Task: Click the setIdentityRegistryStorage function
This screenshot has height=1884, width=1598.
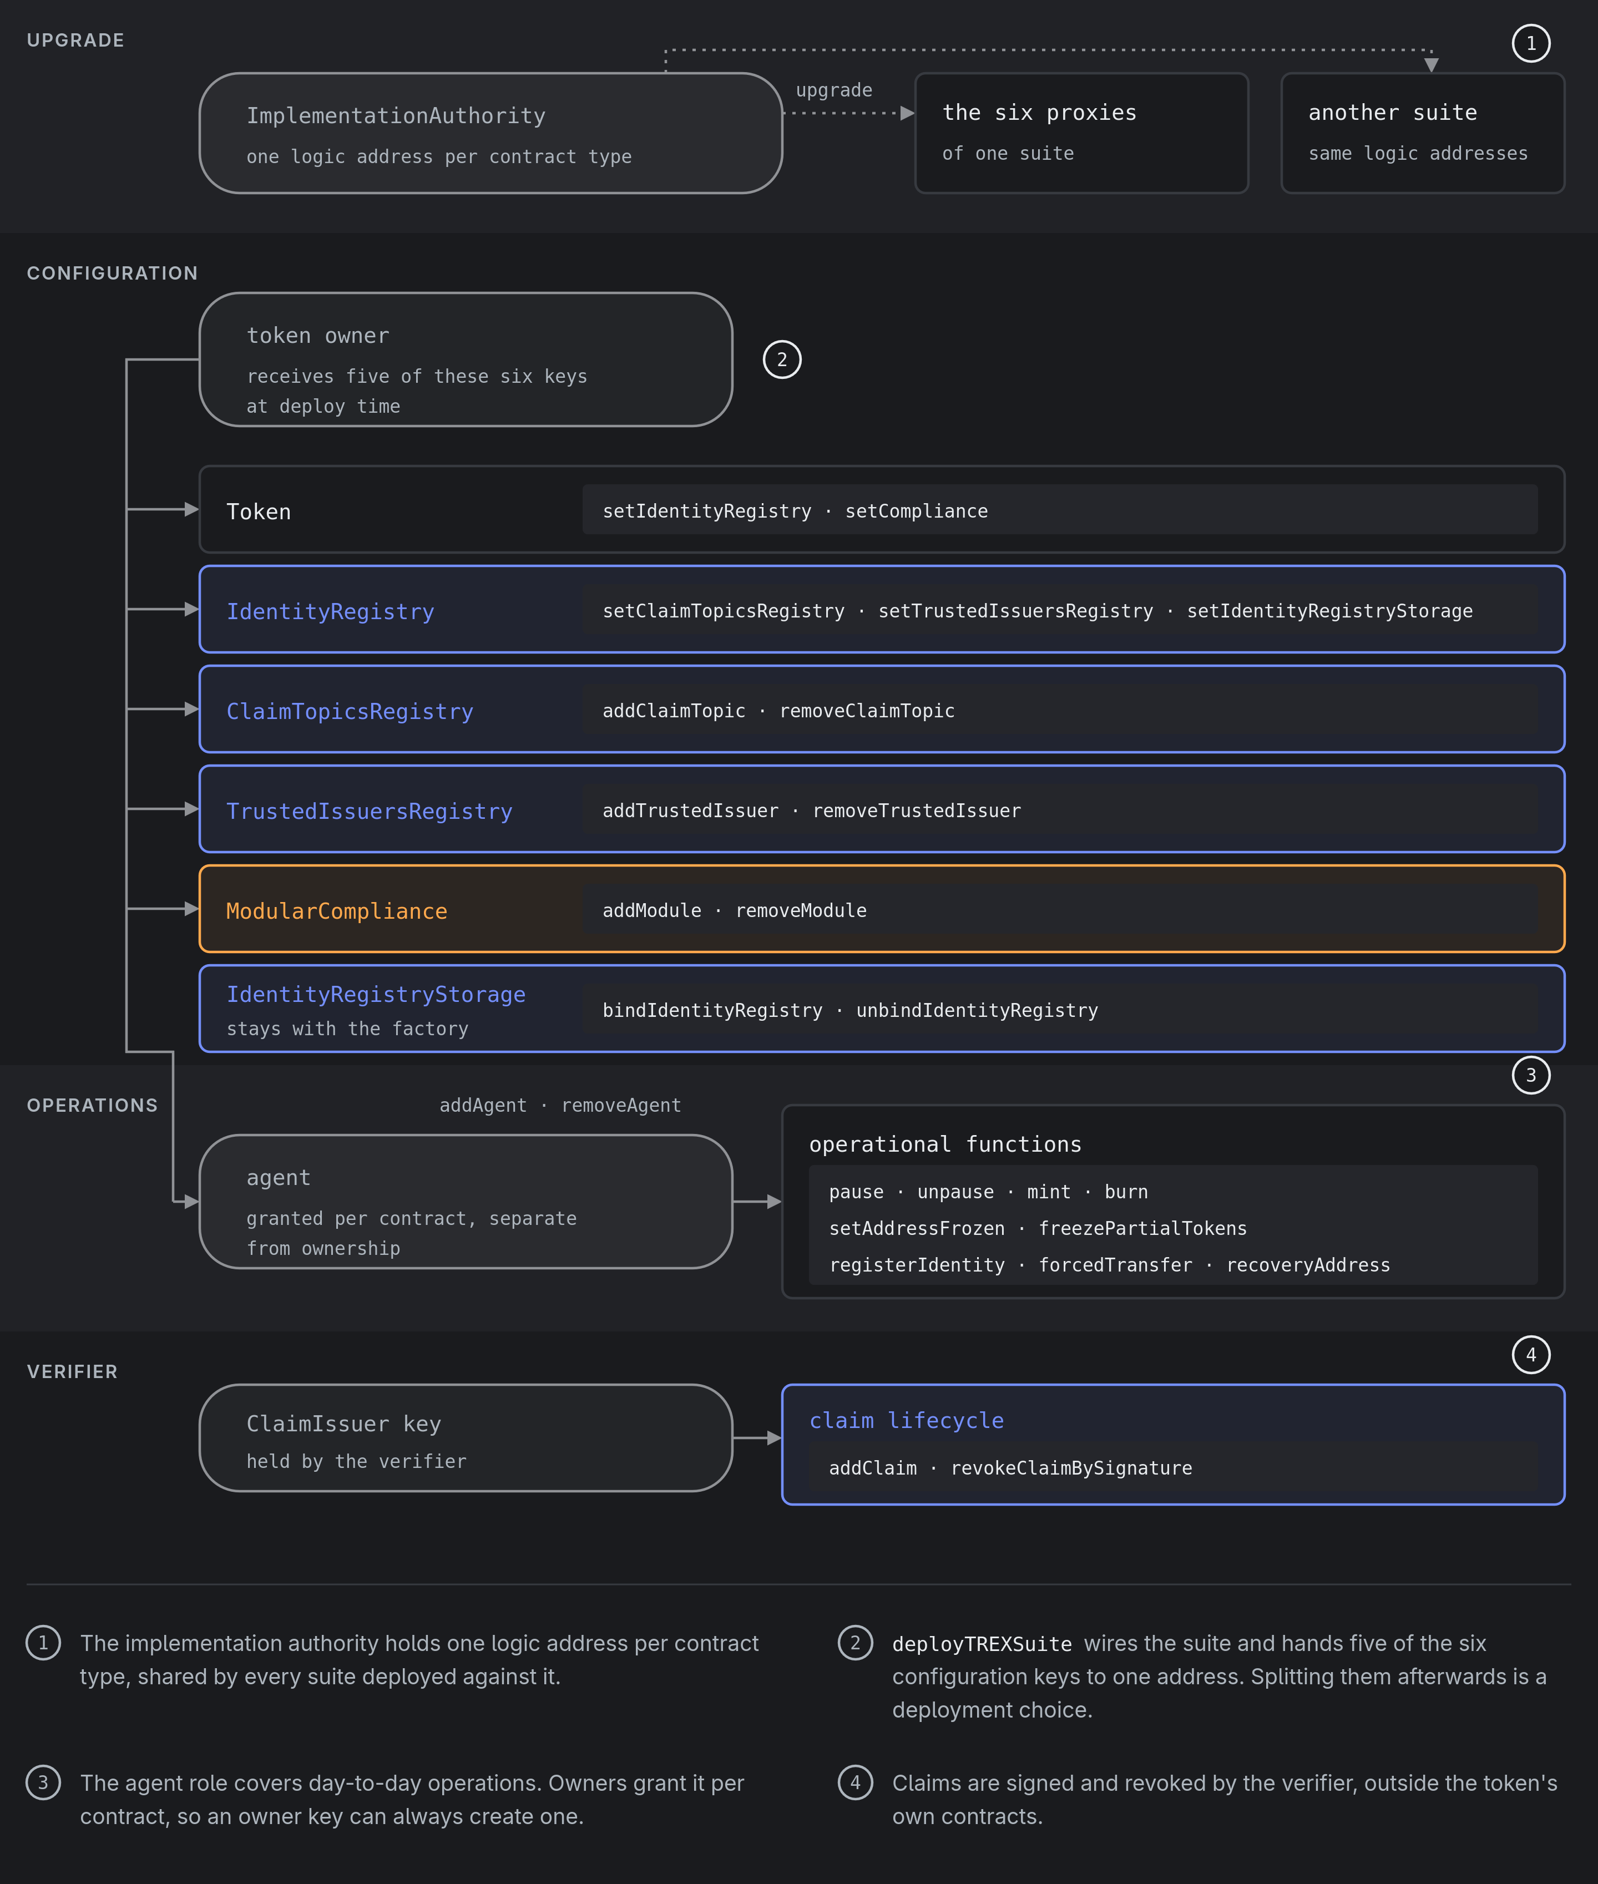Action: (x=1329, y=610)
